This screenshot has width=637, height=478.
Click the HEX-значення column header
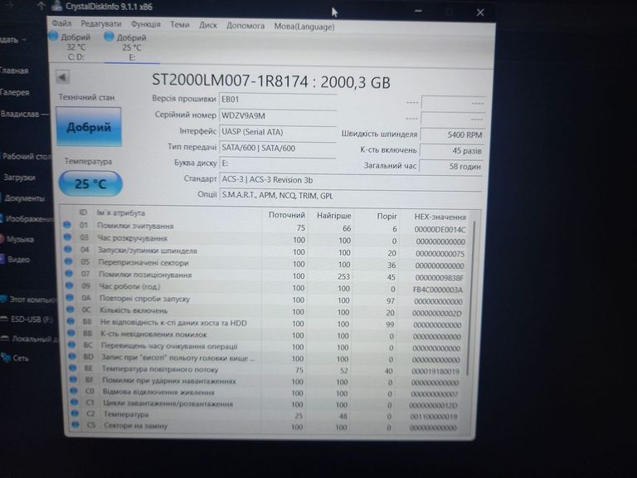tap(440, 217)
